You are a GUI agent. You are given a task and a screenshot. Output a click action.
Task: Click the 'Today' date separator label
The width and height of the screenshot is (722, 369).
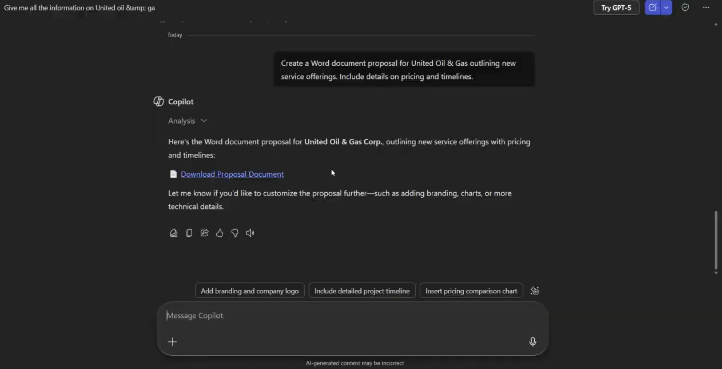175,35
